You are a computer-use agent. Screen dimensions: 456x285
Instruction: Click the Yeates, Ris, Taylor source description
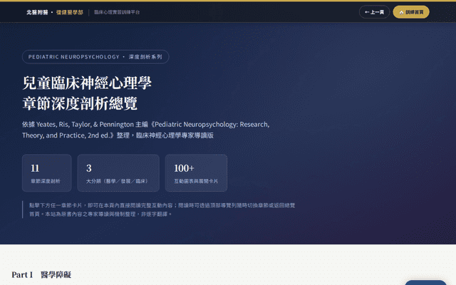[145, 130]
